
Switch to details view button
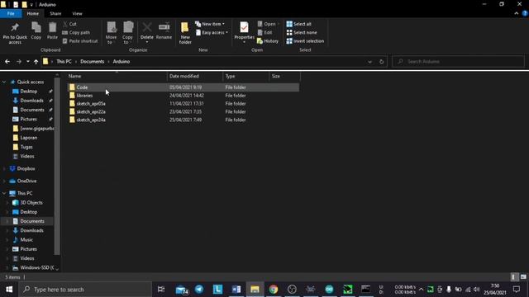pyautogui.click(x=514, y=277)
